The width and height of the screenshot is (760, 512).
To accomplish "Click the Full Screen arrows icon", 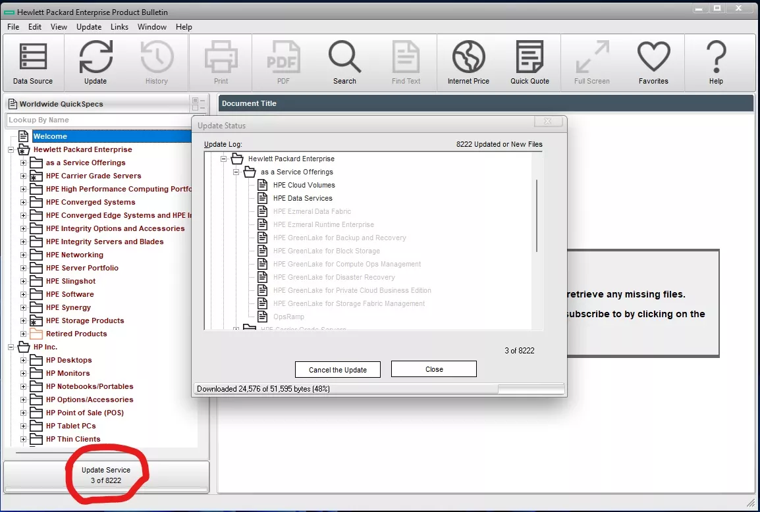I will (x=592, y=57).
